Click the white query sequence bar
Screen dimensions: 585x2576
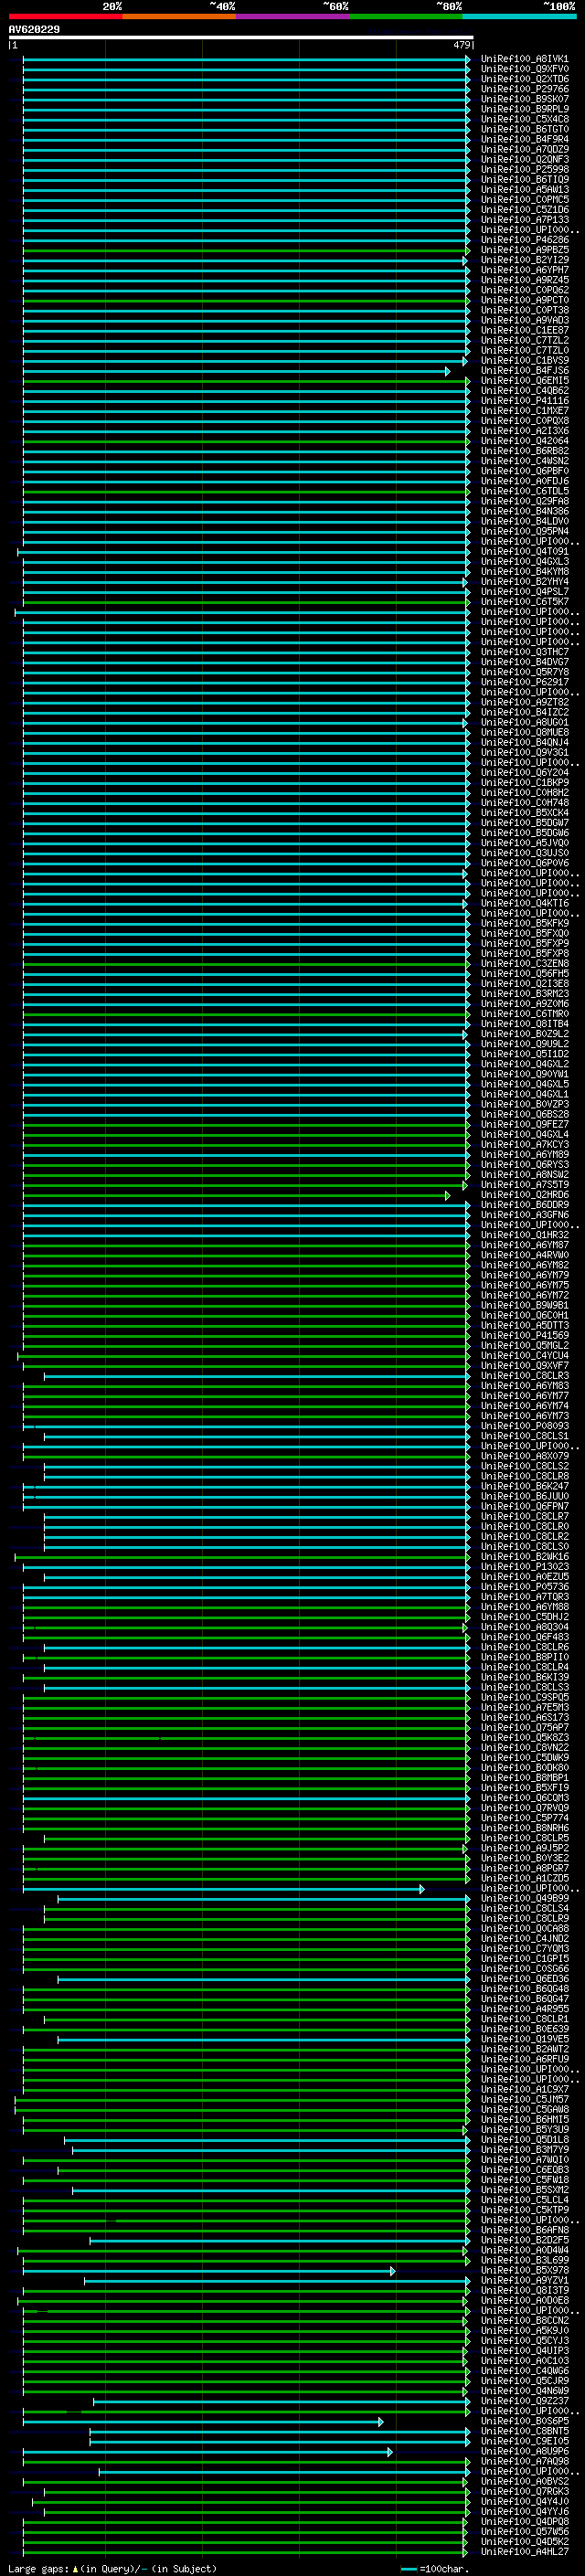241,38
